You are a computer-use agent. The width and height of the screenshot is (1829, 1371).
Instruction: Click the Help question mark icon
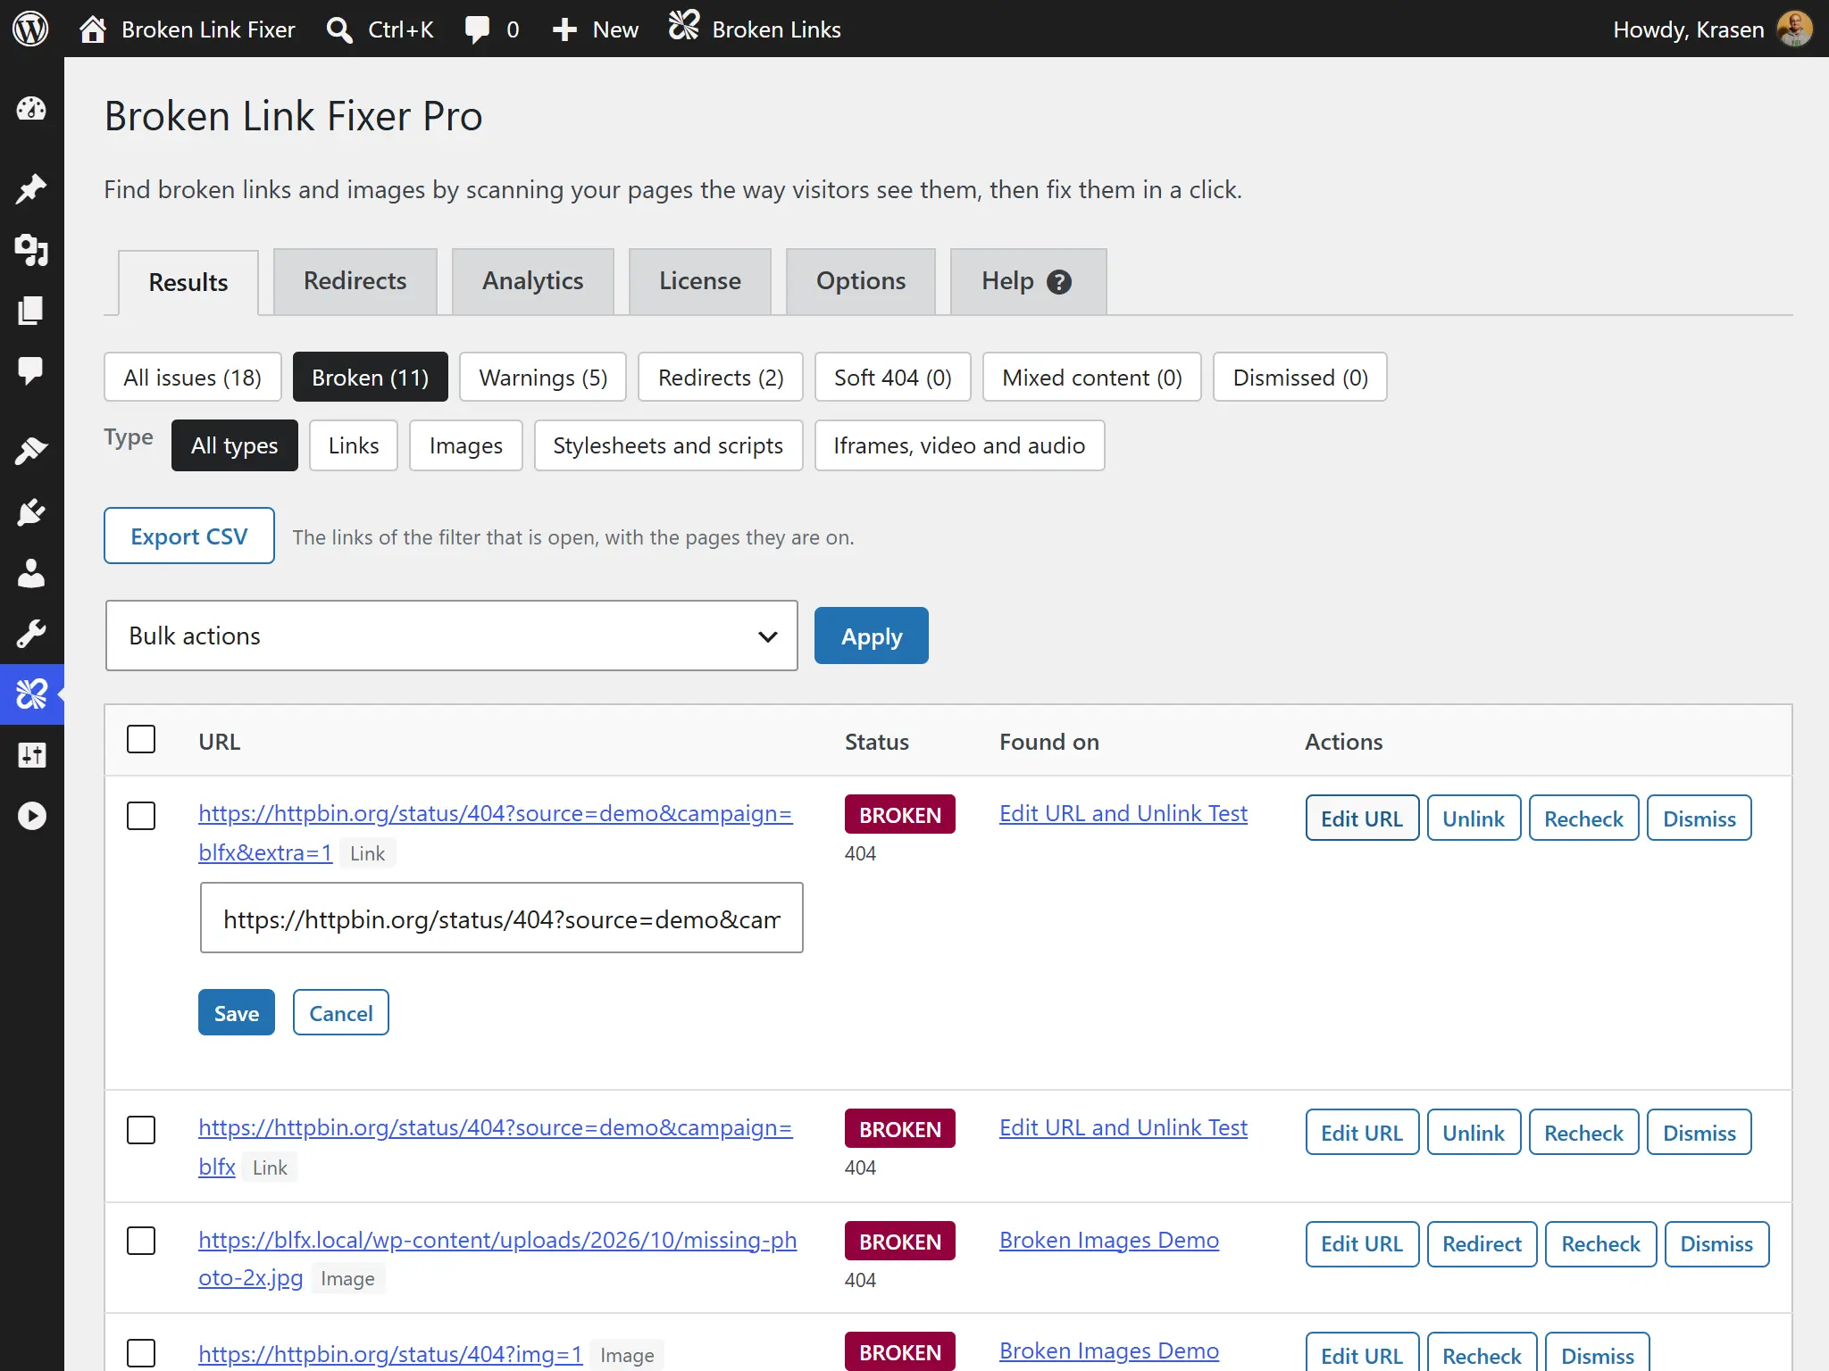[x=1059, y=282]
